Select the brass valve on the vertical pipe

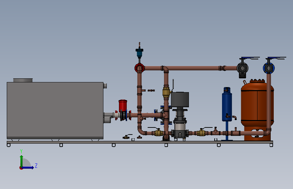click(166, 92)
